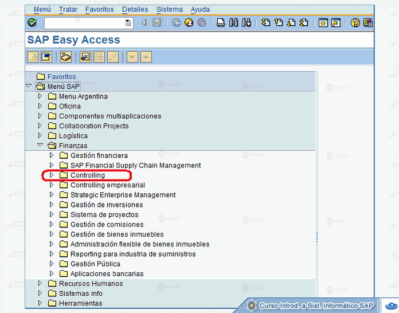This screenshot has width=399, height=313.
Task: Select Strategic Enterprise Management entry
Action: coord(123,195)
